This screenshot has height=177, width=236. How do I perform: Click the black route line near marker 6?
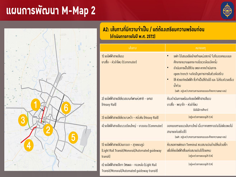point(61,110)
